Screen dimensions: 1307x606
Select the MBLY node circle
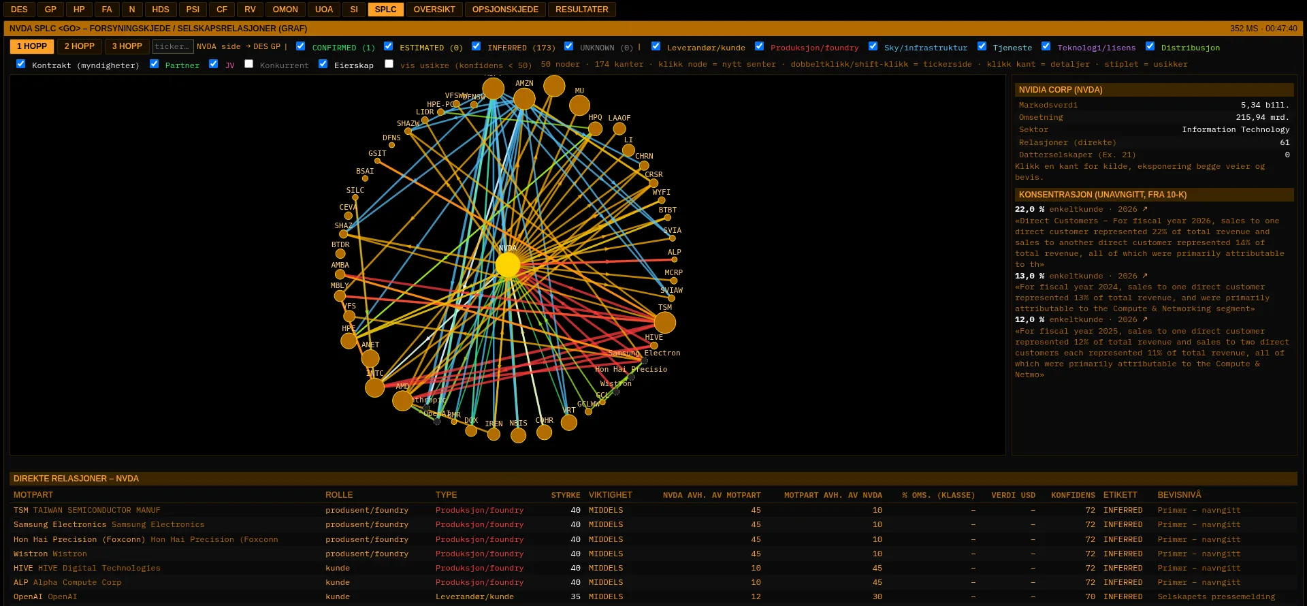pos(340,296)
